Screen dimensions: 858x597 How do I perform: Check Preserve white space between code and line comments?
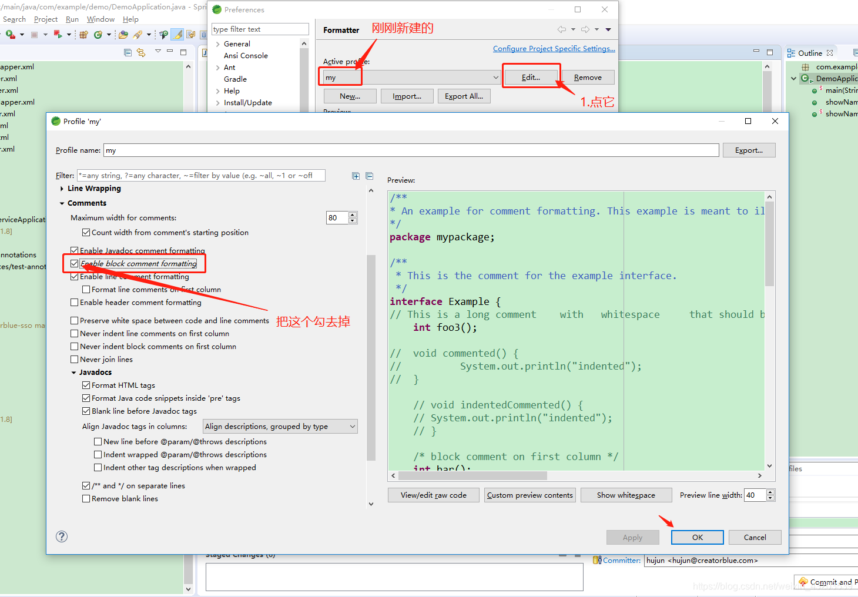[x=74, y=321]
